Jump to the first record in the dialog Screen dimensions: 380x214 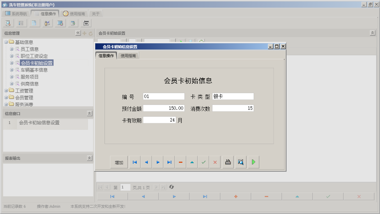click(134, 162)
